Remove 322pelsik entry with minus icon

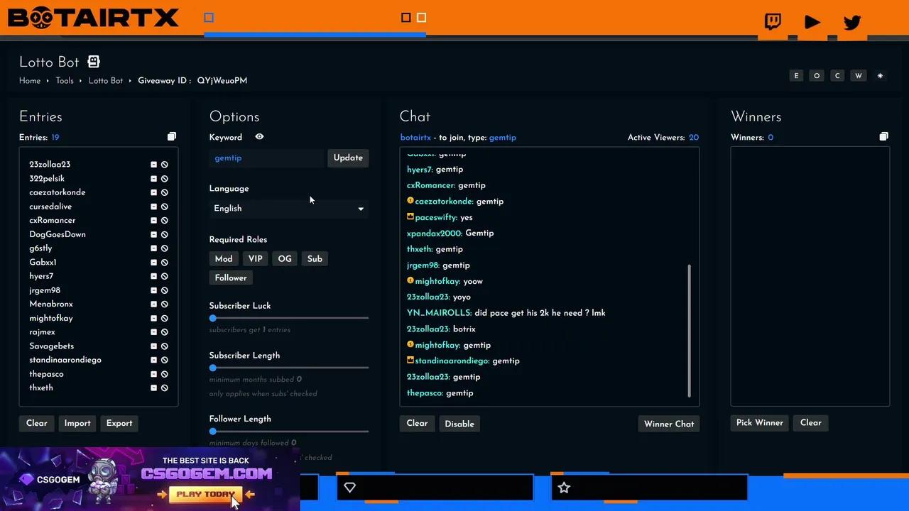[x=153, y=179]
